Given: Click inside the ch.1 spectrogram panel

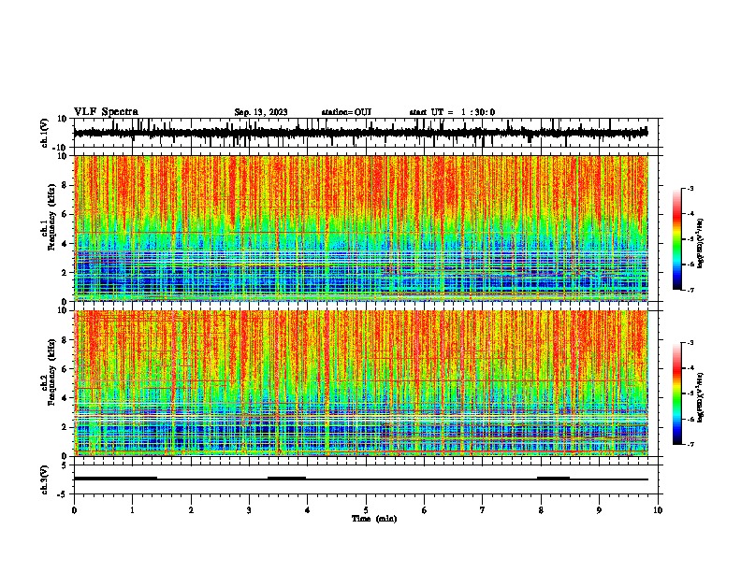Looking at the screenshot, I should (360, 228).
